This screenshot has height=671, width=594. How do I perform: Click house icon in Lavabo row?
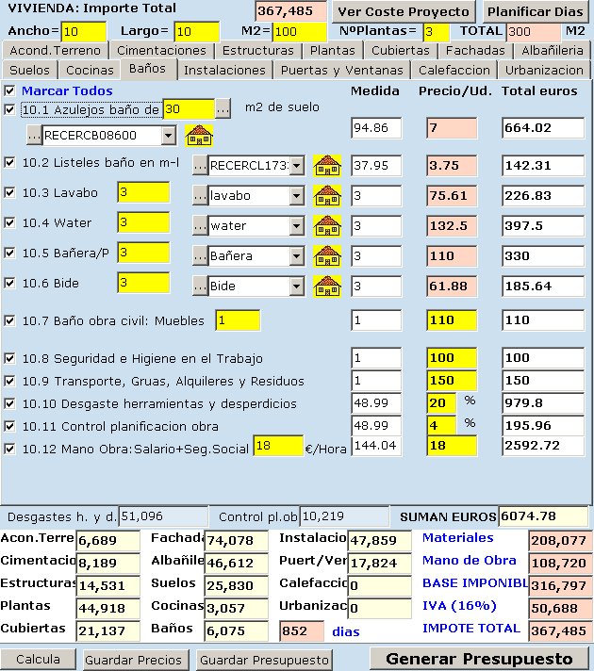tap(327, 196)
